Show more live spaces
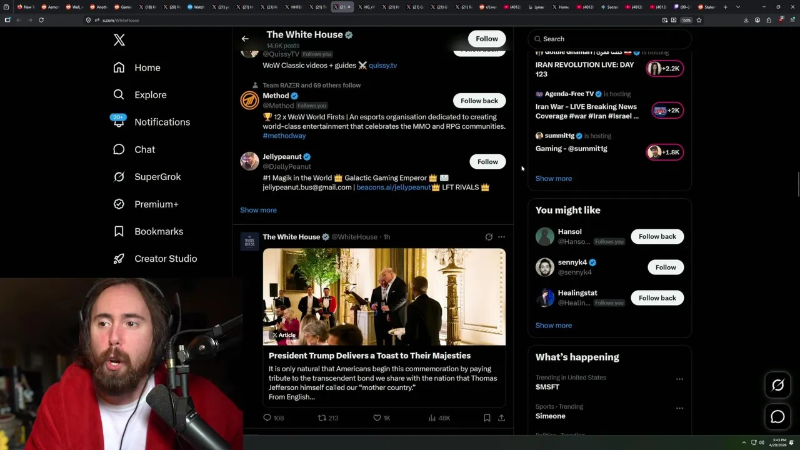The width and height of the screenshot is (800, 450). (x=554, y=179)
